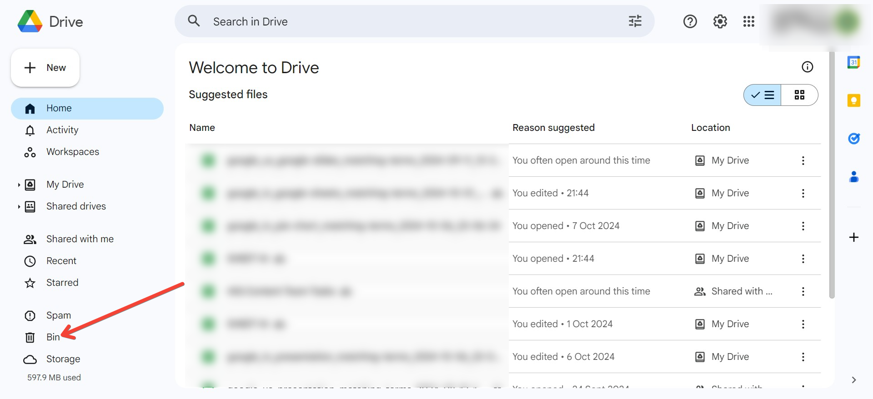
Task: Click the Search in Drive field
Action: pyautogui.click(x=409, y=21)
